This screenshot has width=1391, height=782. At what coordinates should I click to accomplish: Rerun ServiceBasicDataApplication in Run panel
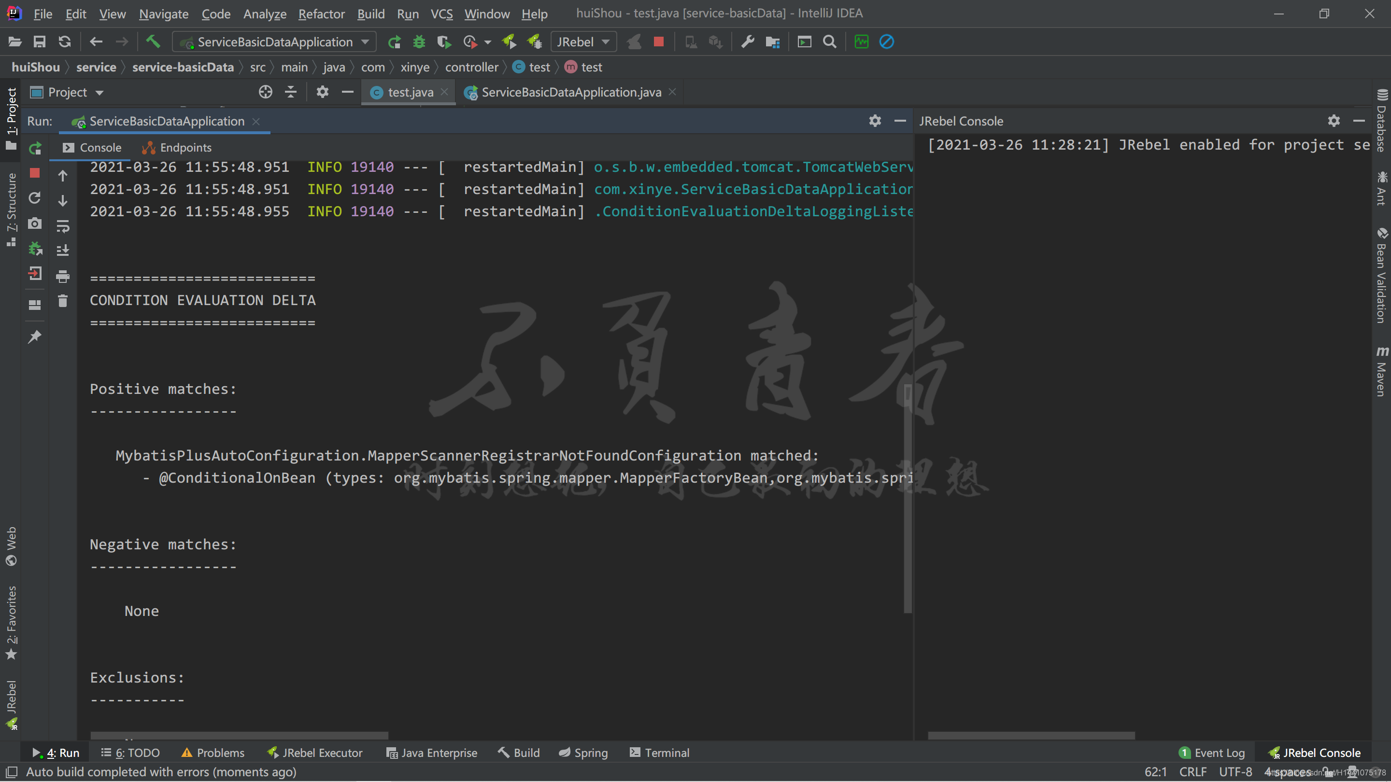coord(35,148)
